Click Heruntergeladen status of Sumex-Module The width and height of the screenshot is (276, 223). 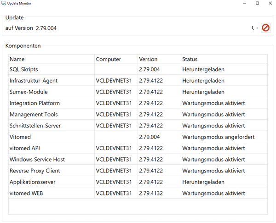pos(203,92)
